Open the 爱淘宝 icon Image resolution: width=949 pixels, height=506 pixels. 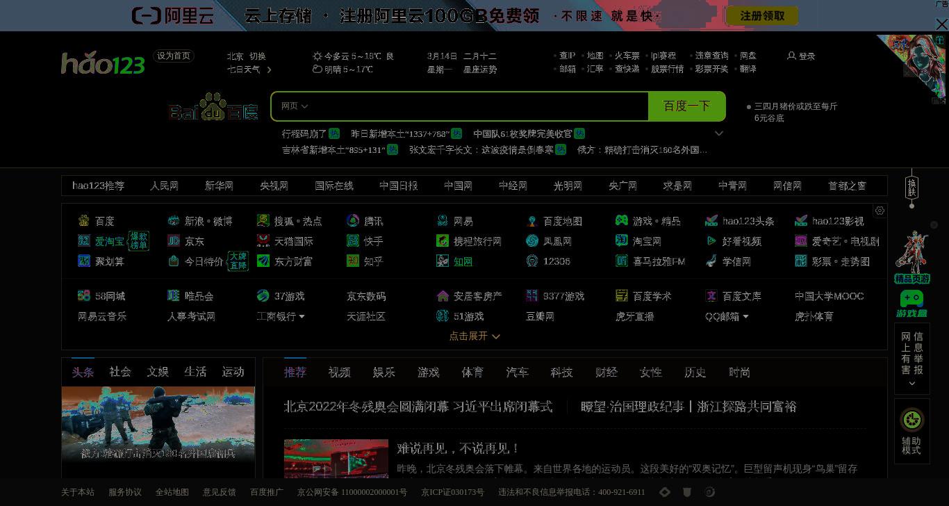point(84,241)
